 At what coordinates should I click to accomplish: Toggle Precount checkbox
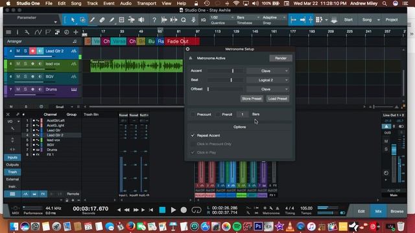pos(193,115)
